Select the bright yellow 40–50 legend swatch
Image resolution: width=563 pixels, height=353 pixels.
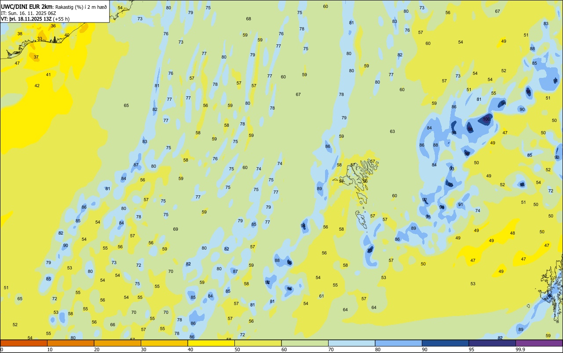pyautogui.click(x=211, y=343)
